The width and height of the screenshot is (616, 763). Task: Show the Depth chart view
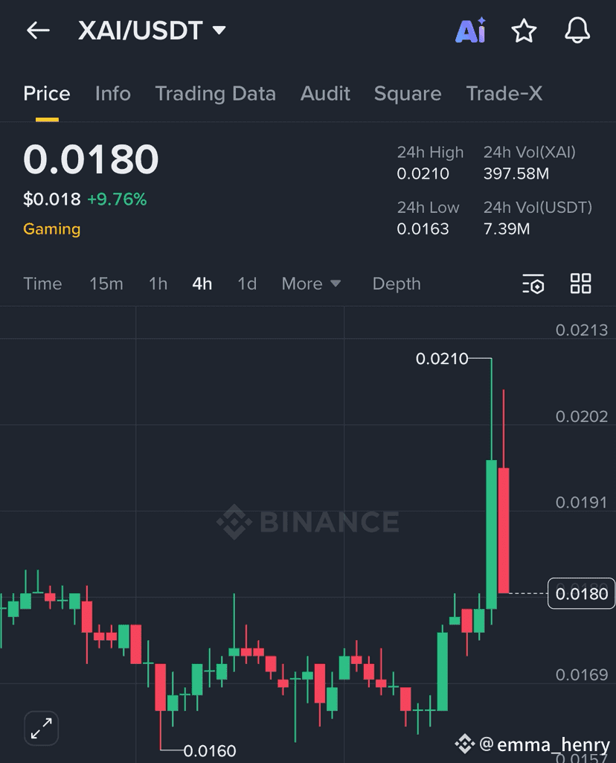point(397,284)
